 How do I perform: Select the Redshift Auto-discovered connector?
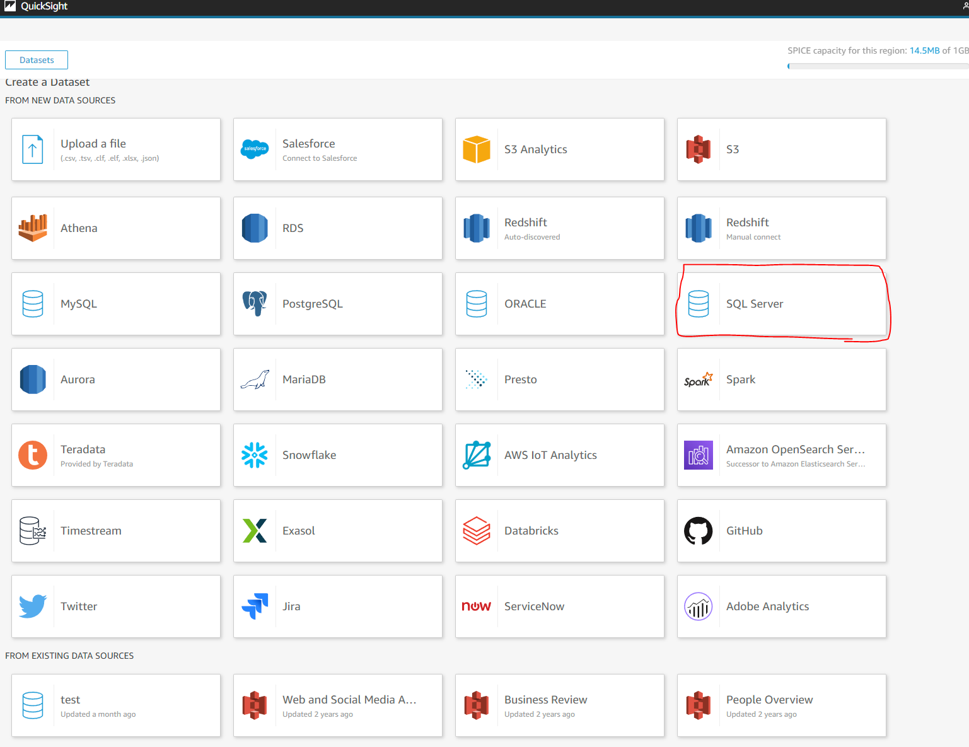tap(559, 228)
